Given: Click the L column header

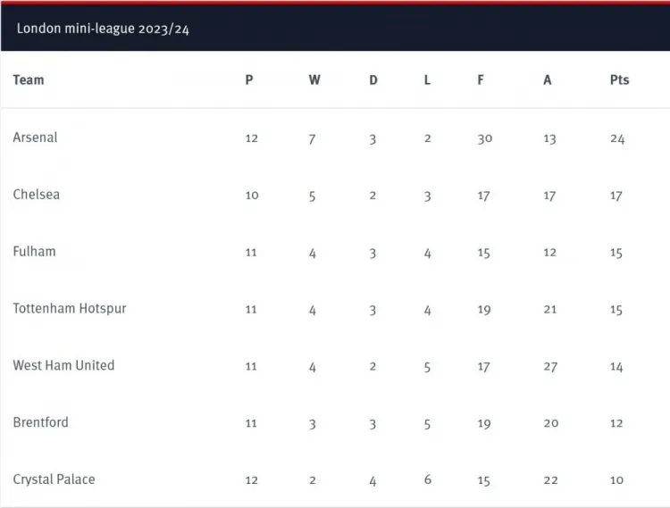Looking at the screenshot, I should coord(427,79).
